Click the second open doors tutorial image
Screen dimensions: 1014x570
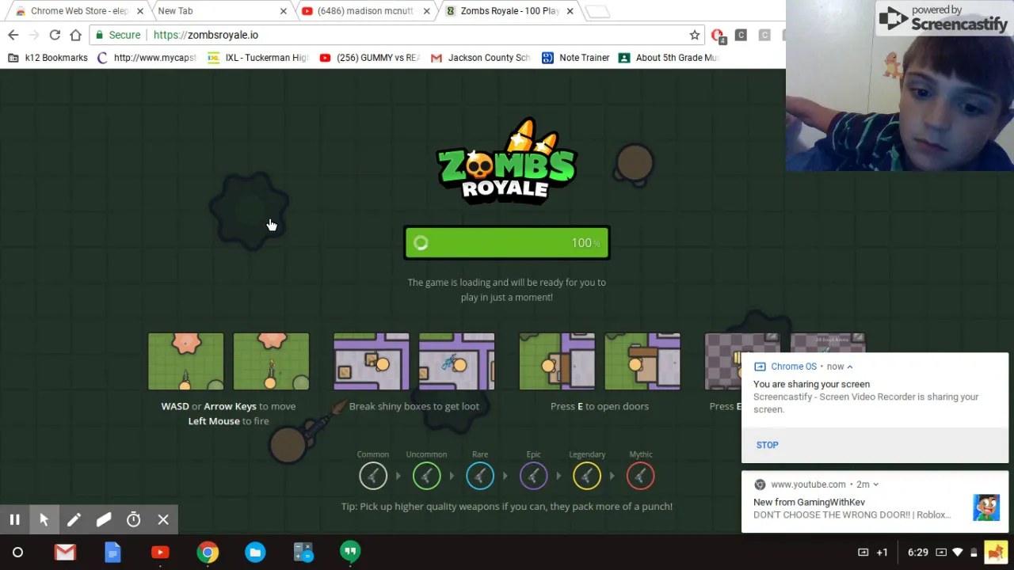tap(642, 362)
